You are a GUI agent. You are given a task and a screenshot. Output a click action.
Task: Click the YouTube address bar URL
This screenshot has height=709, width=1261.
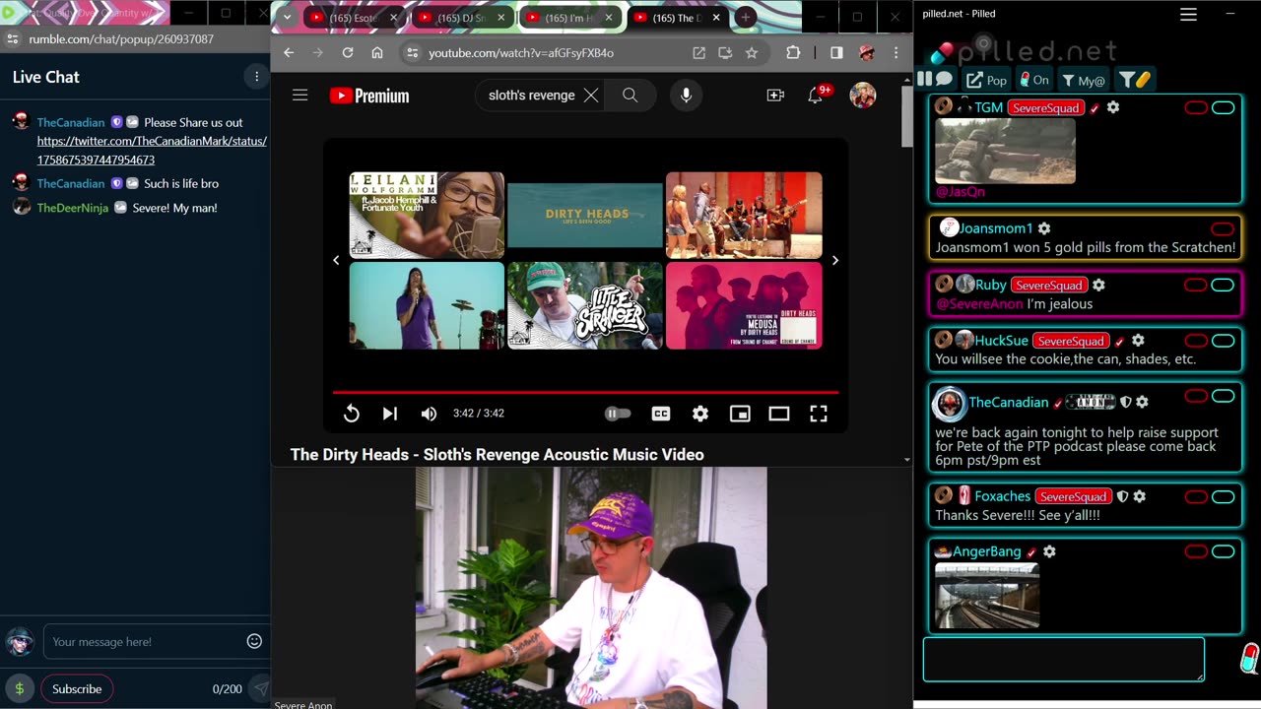[x=521, y=53]
